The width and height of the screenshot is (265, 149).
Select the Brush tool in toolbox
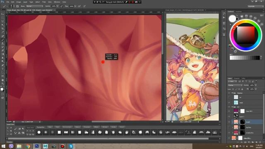point(2,40)
